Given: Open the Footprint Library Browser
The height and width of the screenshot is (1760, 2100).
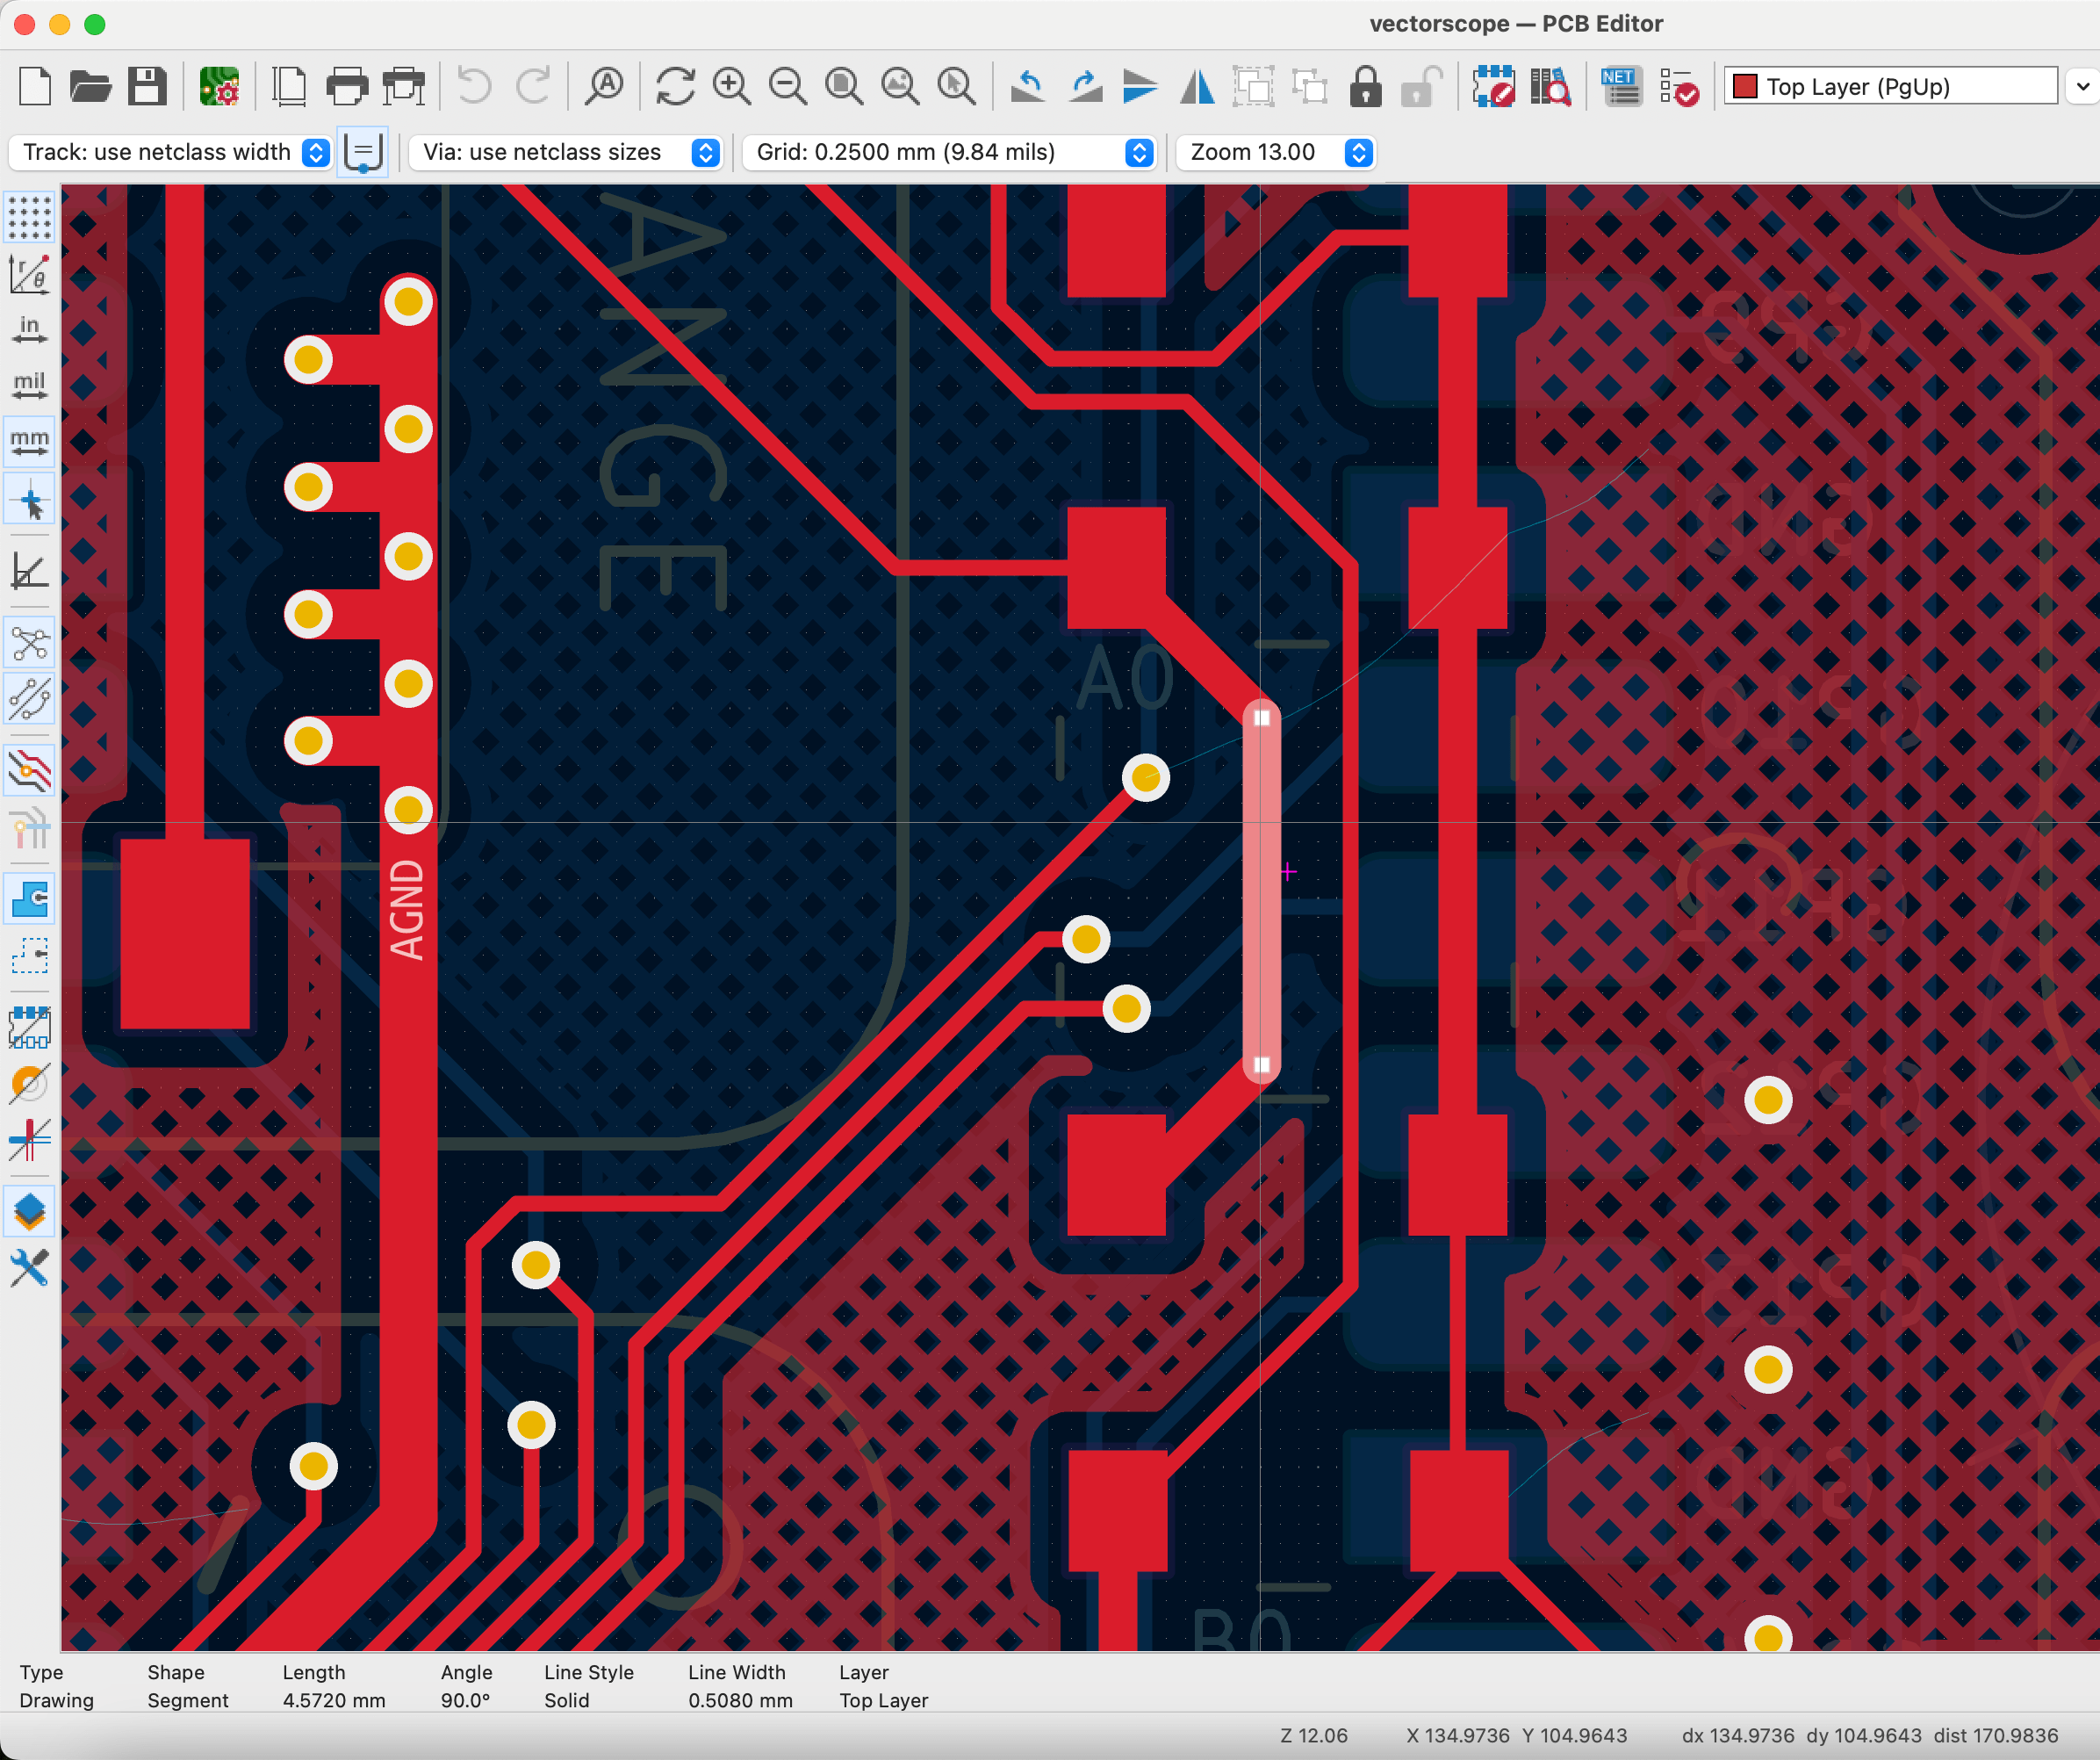Looking at the screenshot, I should 1550,87.
